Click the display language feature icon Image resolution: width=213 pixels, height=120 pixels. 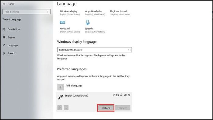[114, 95]
